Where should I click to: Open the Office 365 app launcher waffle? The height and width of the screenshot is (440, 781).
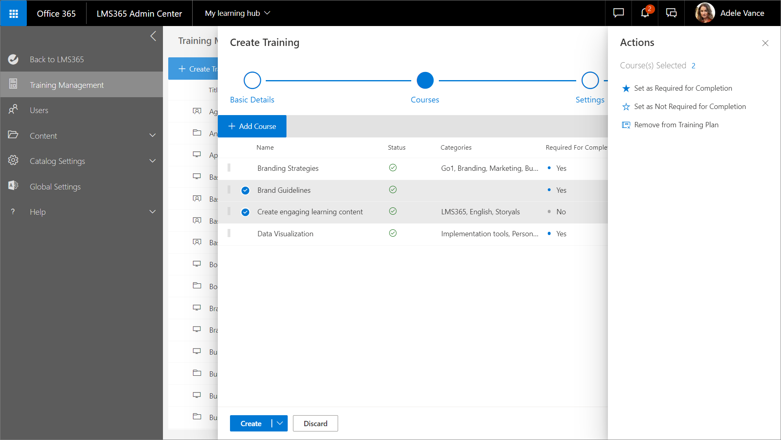pos(13,13)
